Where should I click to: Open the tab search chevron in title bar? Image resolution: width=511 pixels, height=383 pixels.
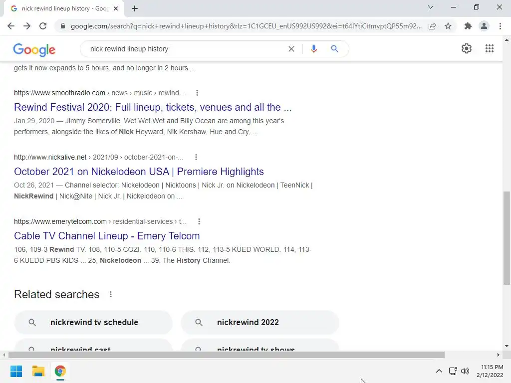431,7
